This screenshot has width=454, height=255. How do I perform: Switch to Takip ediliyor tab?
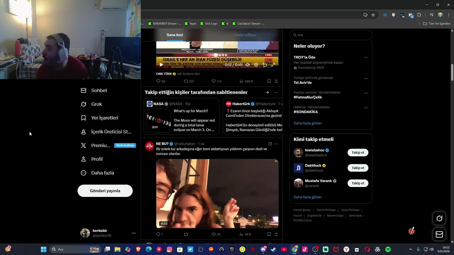(x=245, y=35)
